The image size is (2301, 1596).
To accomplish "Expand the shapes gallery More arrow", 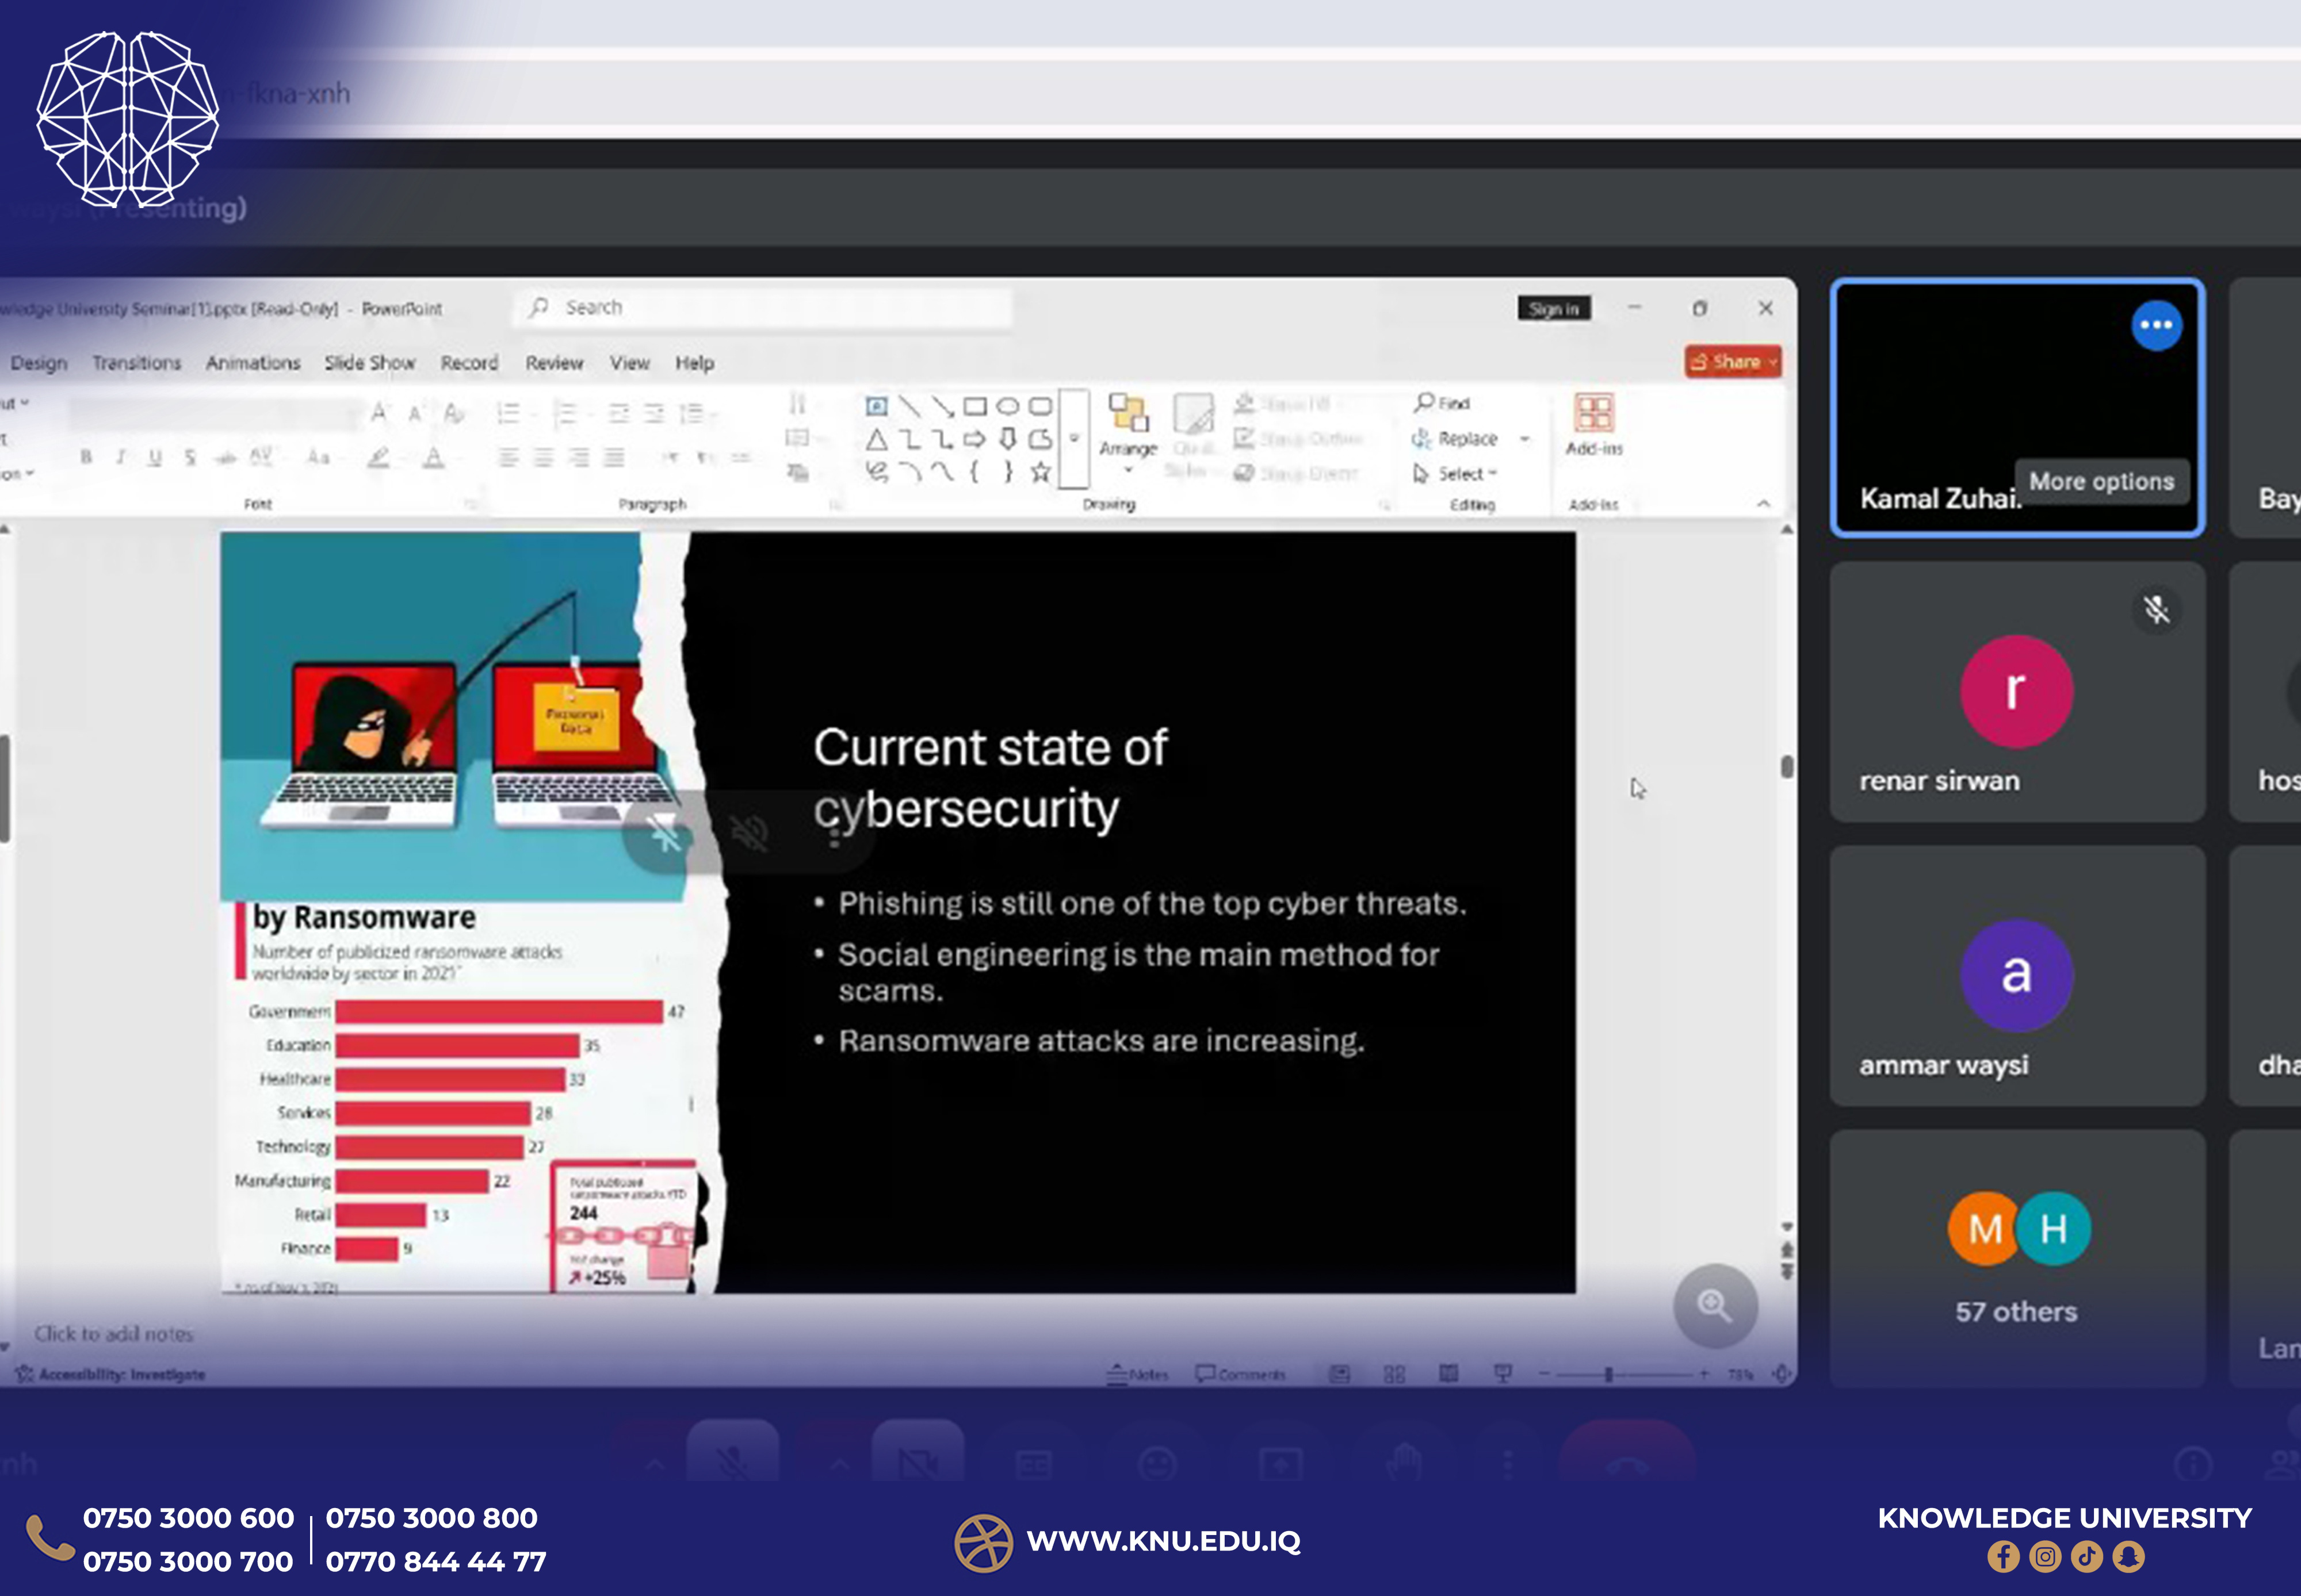I will pos(1073,439).
